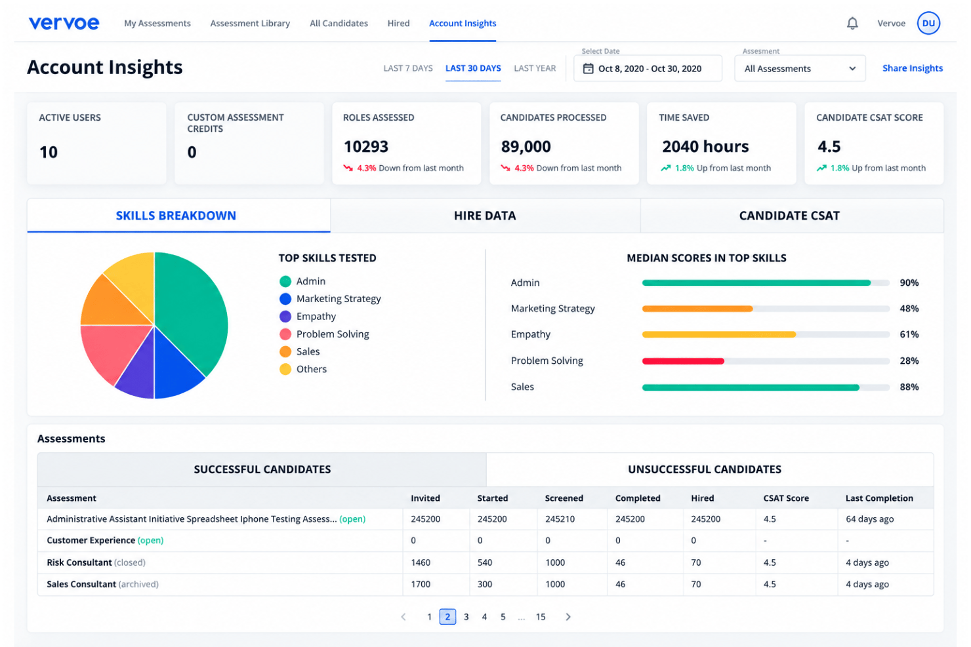Go to page 1 of assessments
Viewport: 971px width, 647px height.
pos(429,617)
